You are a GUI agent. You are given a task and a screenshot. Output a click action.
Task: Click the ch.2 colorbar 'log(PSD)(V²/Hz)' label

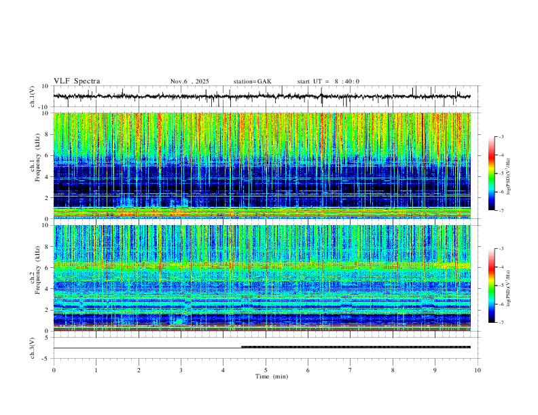click(x=508, y=289)
